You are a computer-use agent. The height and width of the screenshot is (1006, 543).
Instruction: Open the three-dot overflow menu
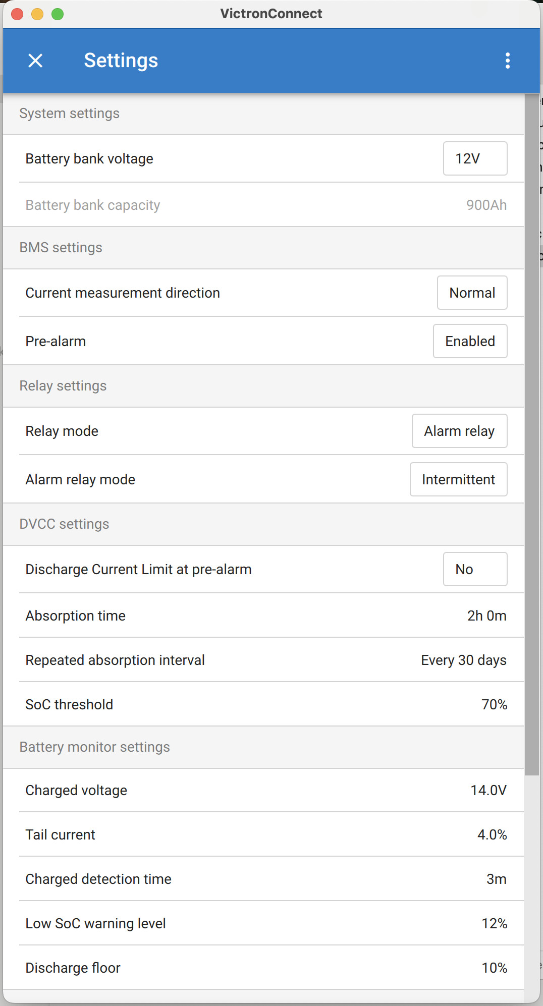508,61
